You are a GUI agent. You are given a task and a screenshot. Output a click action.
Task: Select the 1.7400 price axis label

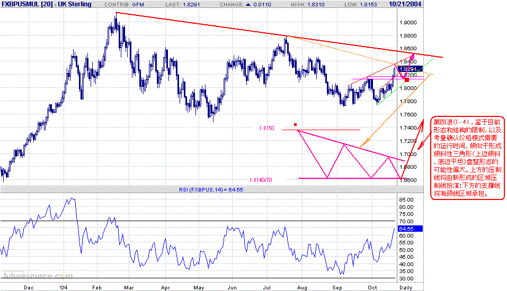pyautogui.click(x=408, y=128)
